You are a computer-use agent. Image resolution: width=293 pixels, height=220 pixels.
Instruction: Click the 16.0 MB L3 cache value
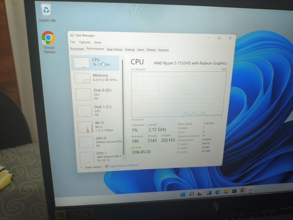point(206,151)
